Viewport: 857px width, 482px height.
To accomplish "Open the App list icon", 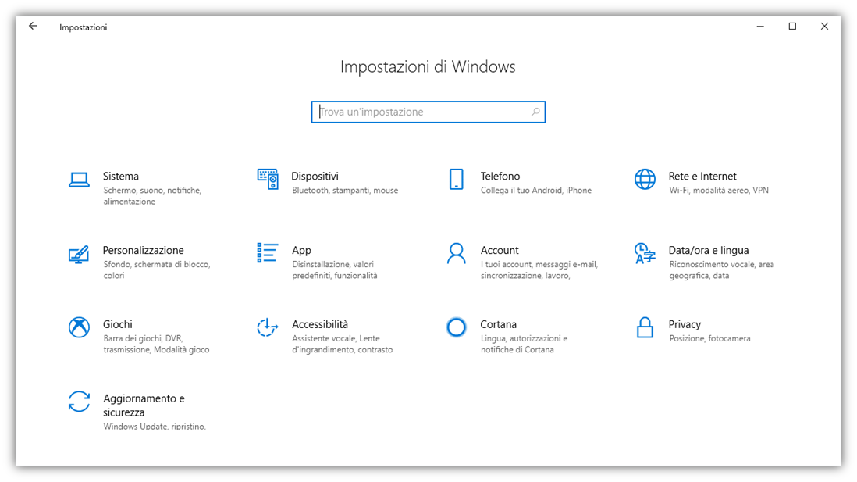I will click(x=267, y=253).
